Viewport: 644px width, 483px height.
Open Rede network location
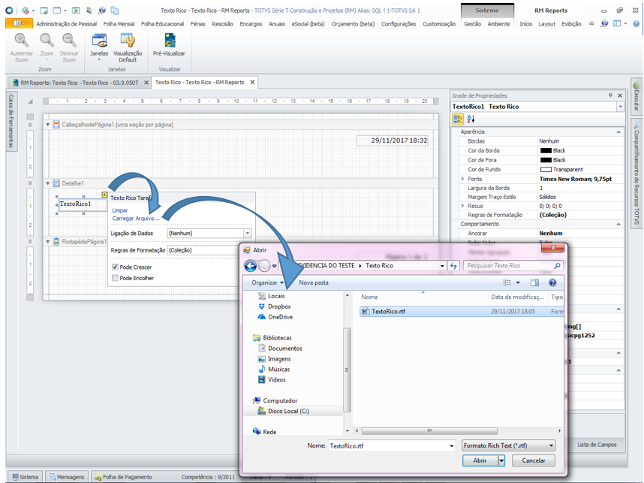pyautogui.click(x=269, y=432)
